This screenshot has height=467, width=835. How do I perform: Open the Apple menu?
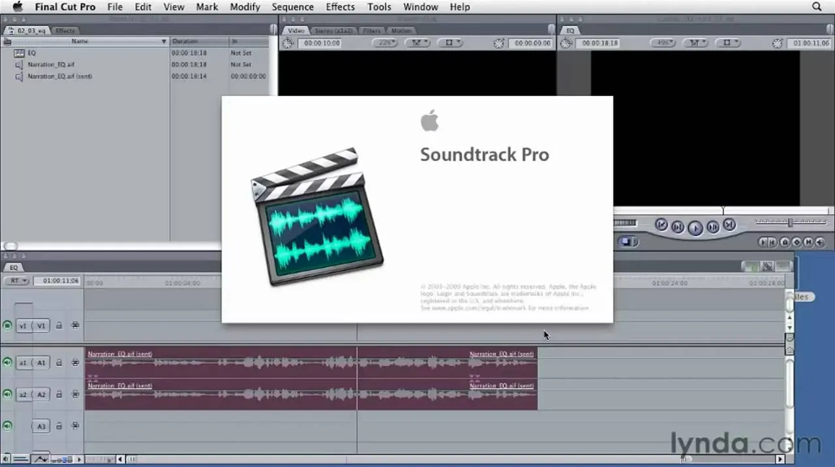pos(18,7)
